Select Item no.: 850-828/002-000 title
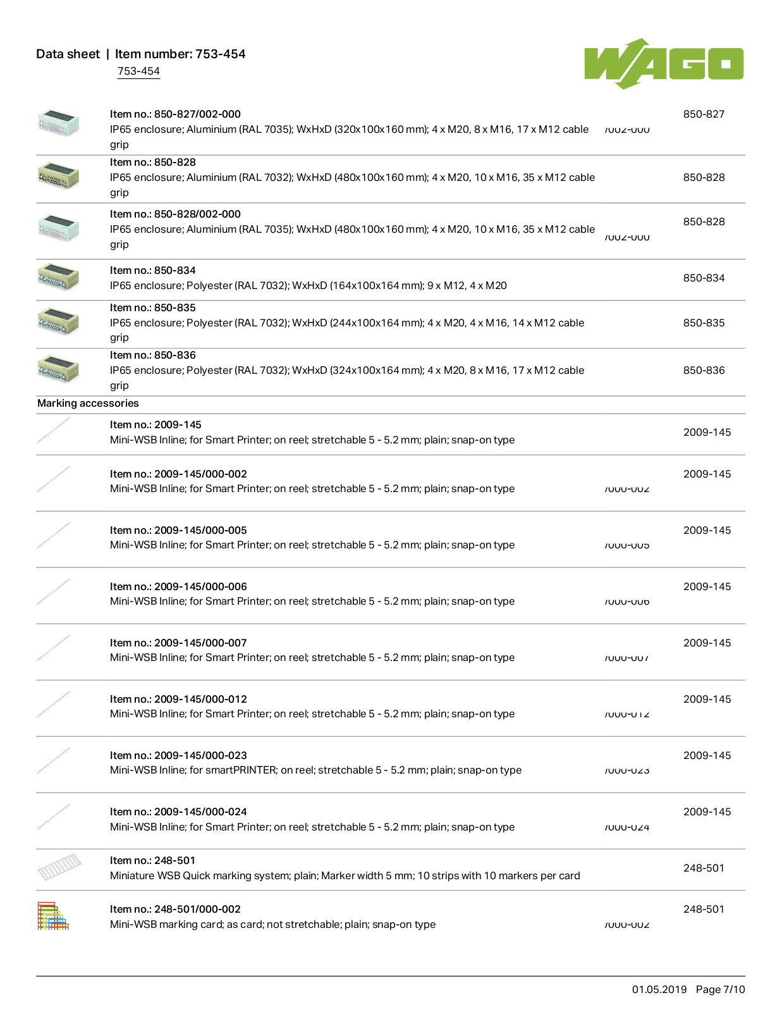Viewport: 782px width, 1012px height. tap(175, 214)
